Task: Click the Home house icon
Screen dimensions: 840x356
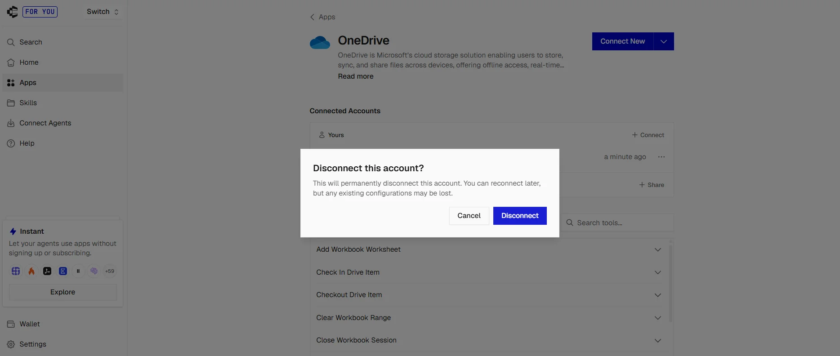Action: 11,62
